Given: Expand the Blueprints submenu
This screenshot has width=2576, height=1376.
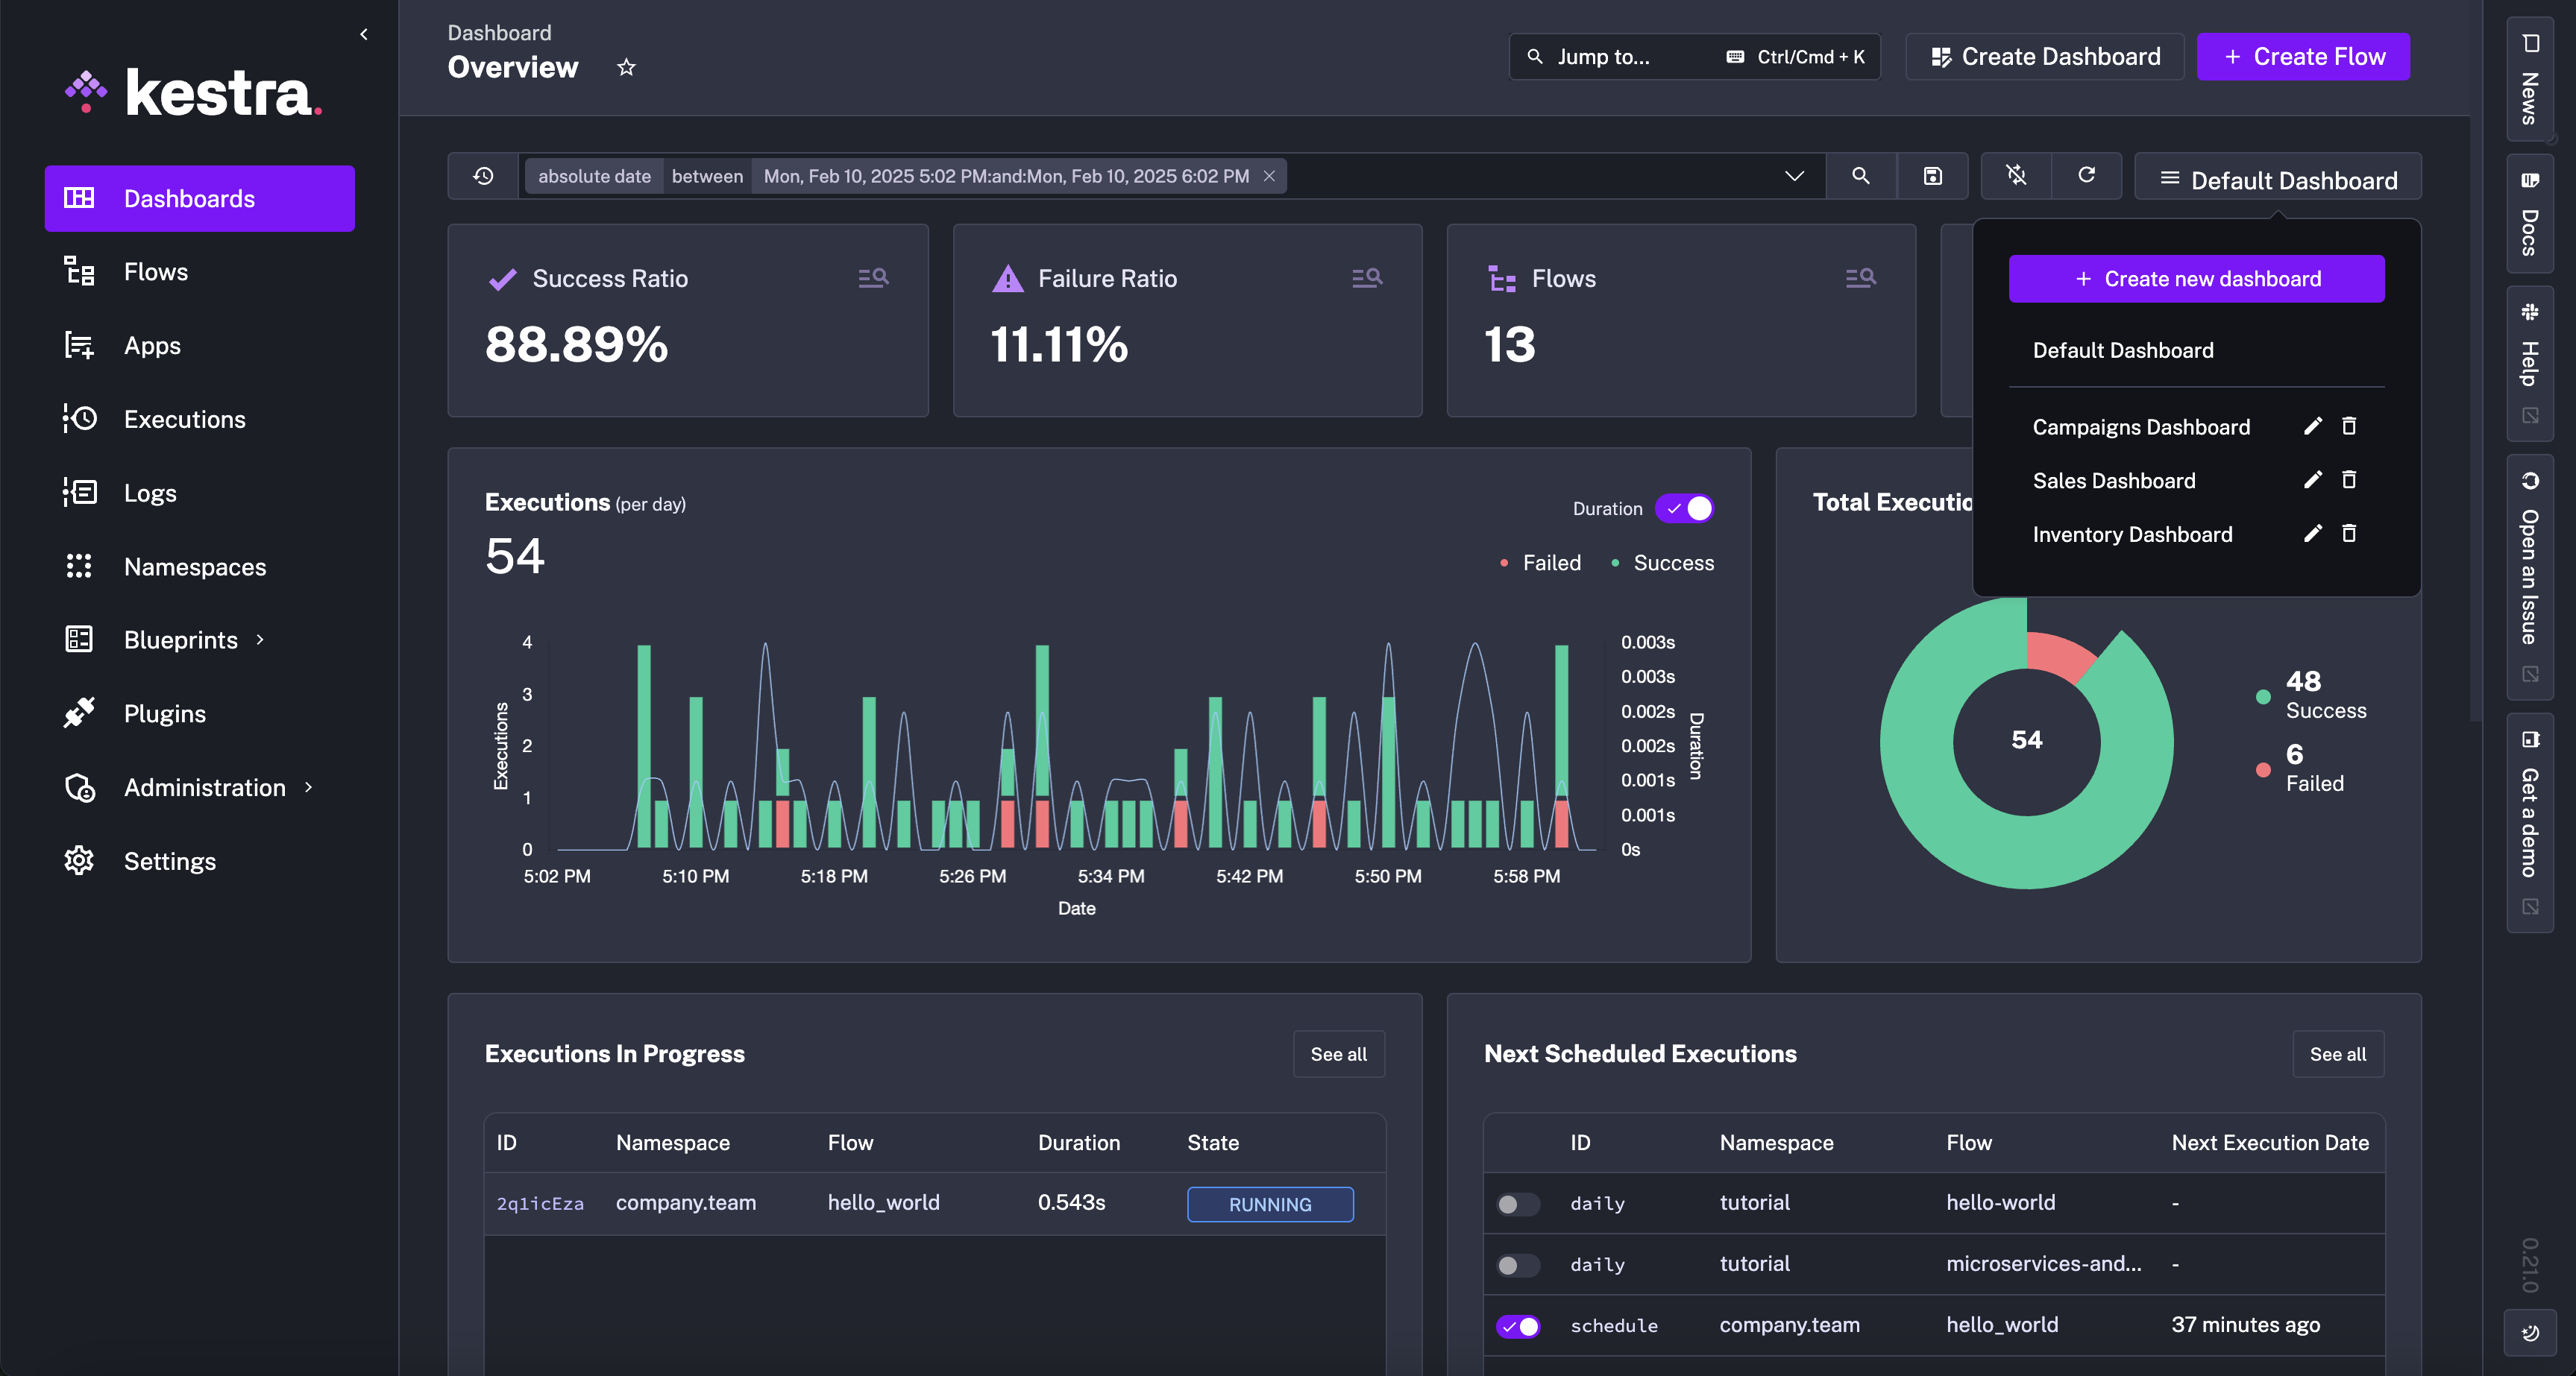Looking at the screenshot, I should coord(260,640).
